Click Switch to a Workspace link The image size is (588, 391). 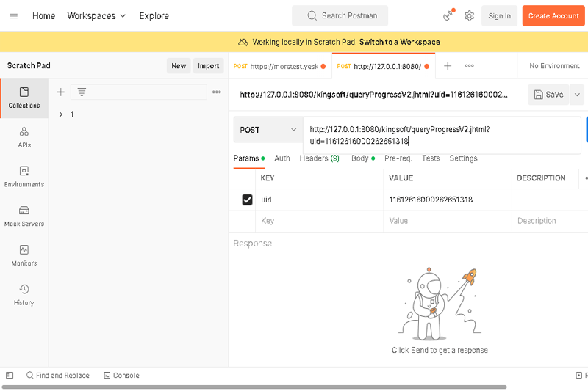(399, 42)
